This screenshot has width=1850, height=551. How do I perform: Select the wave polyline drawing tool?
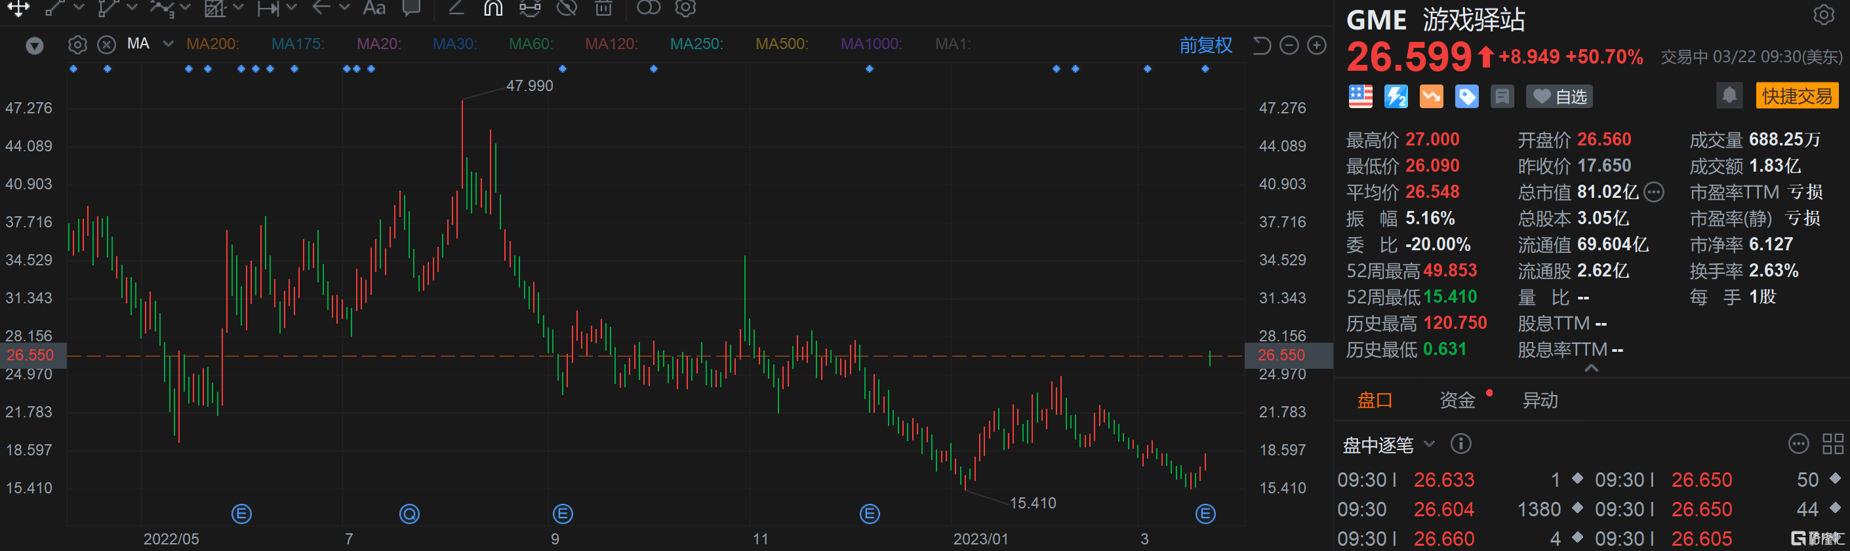pos(161,8)
